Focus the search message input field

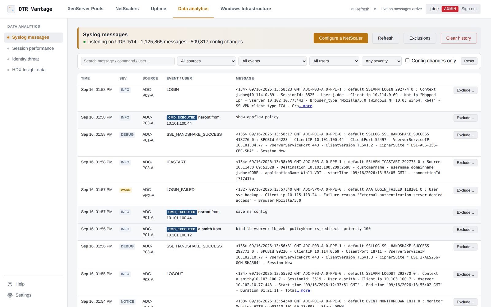coord(128,61)
